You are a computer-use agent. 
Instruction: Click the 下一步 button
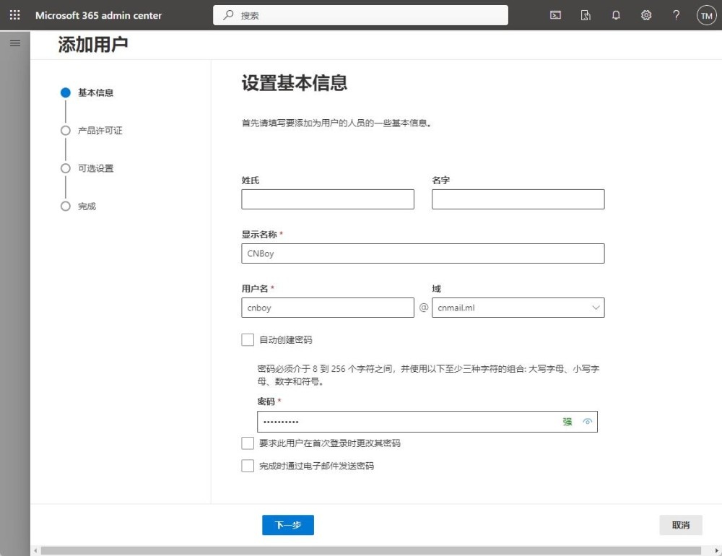click(x=287, y=525)
